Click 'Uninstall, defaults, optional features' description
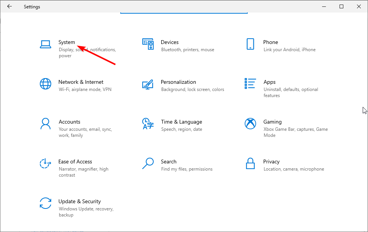 pos(291,92)
